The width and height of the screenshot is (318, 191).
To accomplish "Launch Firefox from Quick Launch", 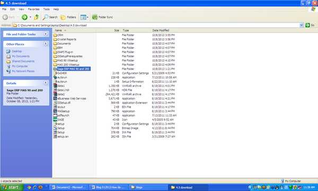I will tap(41, 187).
